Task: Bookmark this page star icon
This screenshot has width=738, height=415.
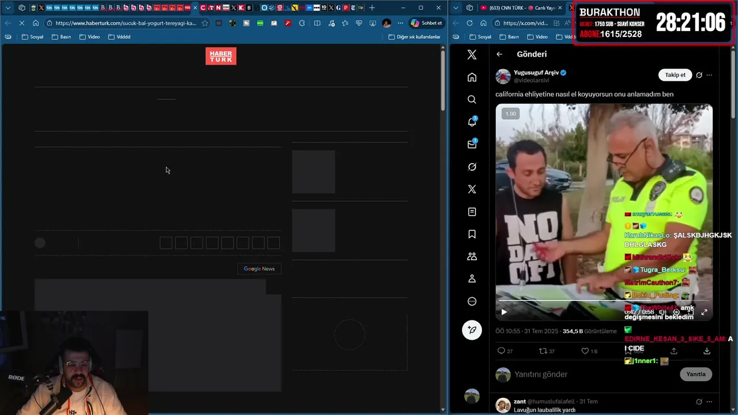Action: [205, 23]
